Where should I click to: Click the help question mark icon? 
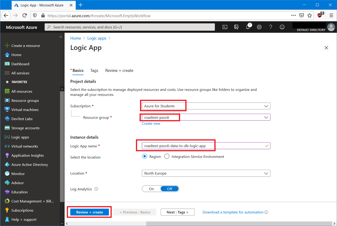click(x=271, y=27)
